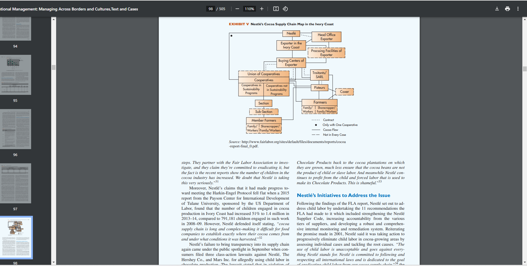Click the "Pisteurs" diagram box
Viewport: 527px width, 266px height.
(x=319, y=88)
